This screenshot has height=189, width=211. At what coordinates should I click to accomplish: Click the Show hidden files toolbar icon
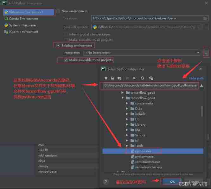click(151, 78)
